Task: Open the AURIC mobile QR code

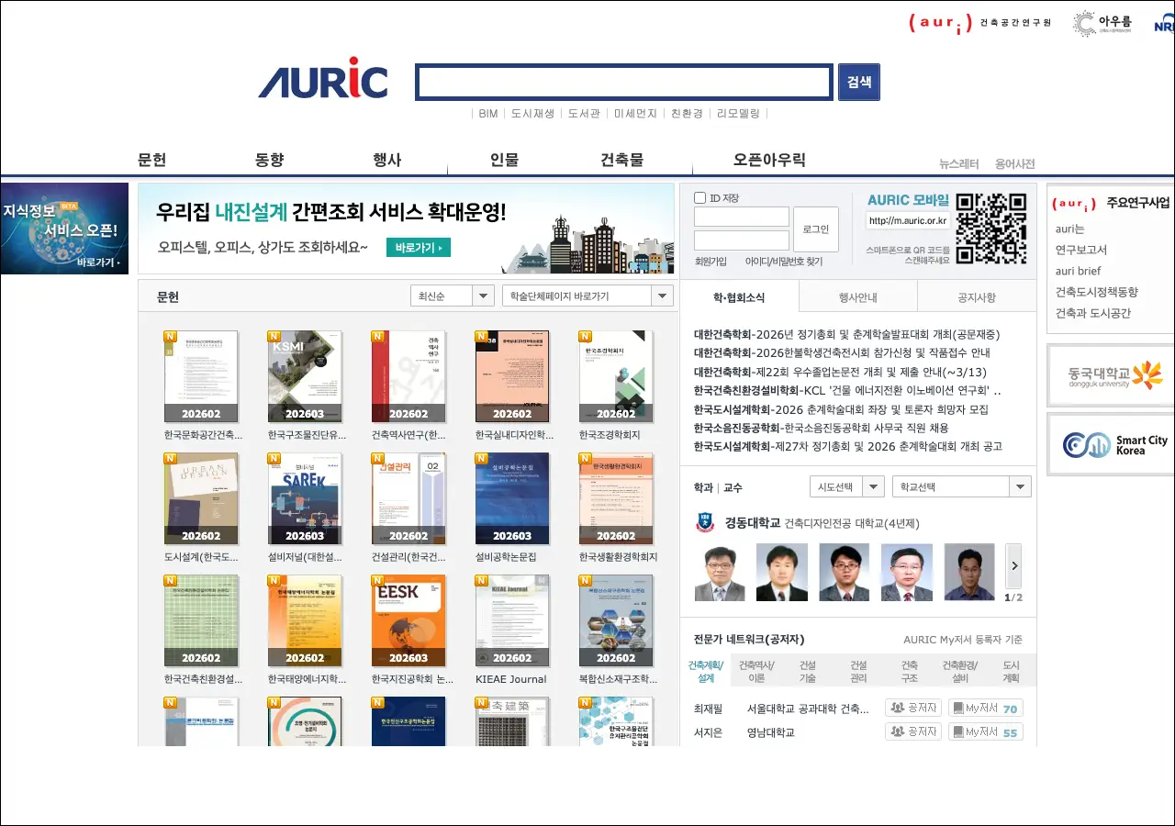Action: point(990,229)
